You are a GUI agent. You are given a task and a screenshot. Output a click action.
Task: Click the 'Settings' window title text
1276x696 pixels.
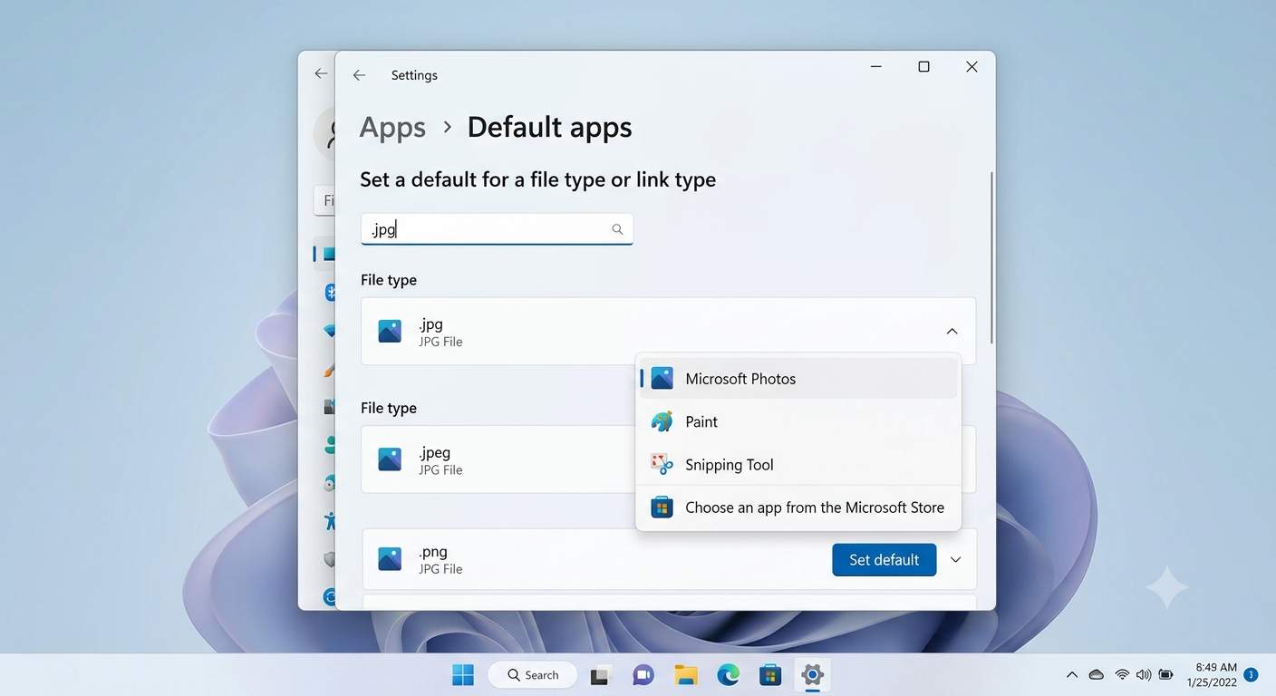point(414,75)
